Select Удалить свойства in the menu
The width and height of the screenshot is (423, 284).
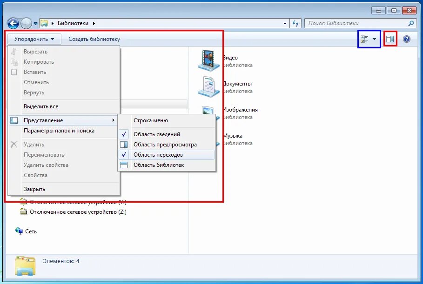(64, 165)
